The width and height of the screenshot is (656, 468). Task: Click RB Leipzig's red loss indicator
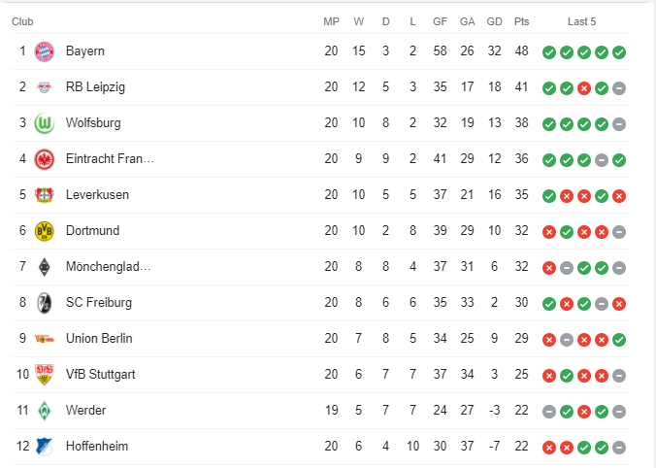[584, 88]
